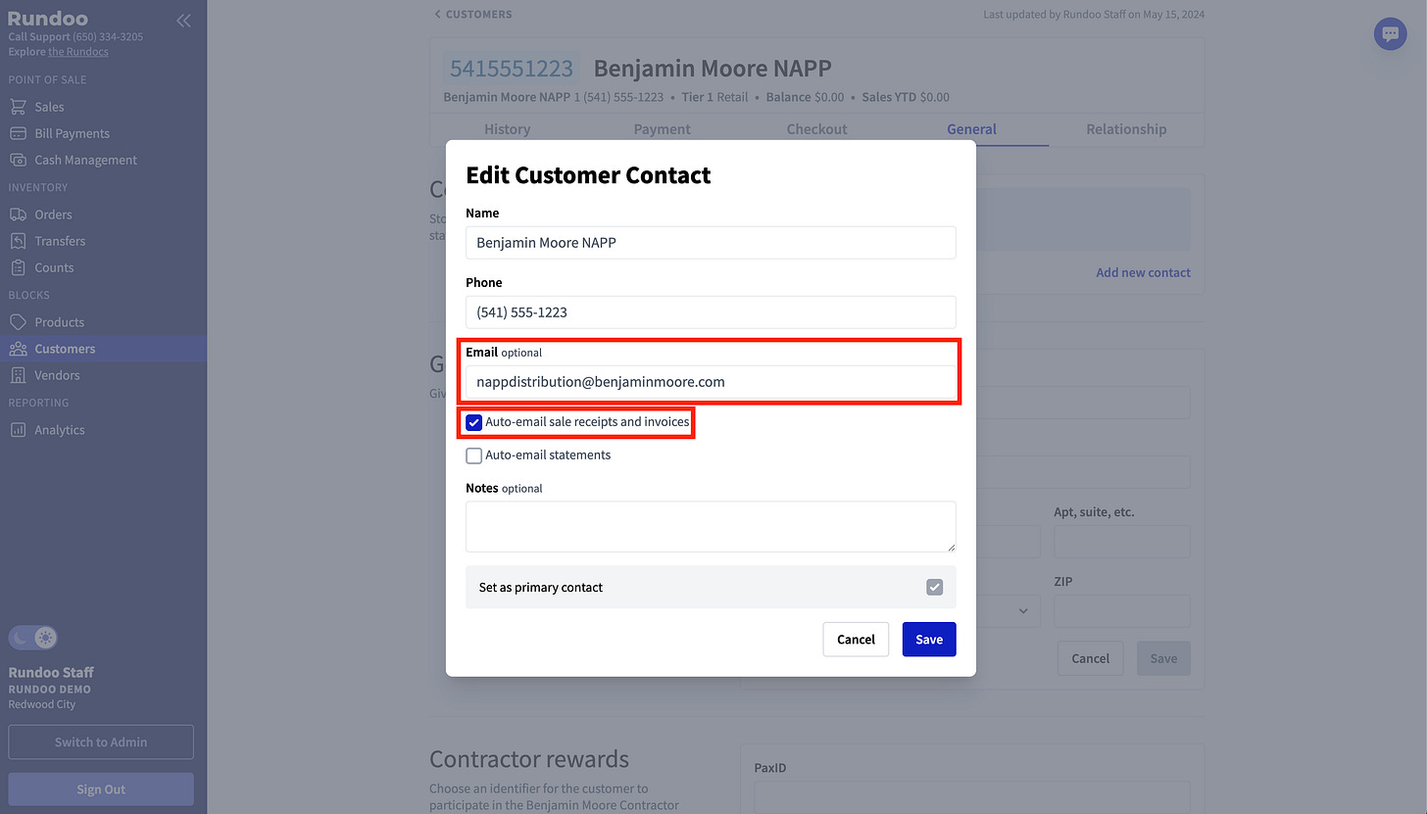Click the Rundoo Staff user name

pyautogui.click(x=51, y=672)
